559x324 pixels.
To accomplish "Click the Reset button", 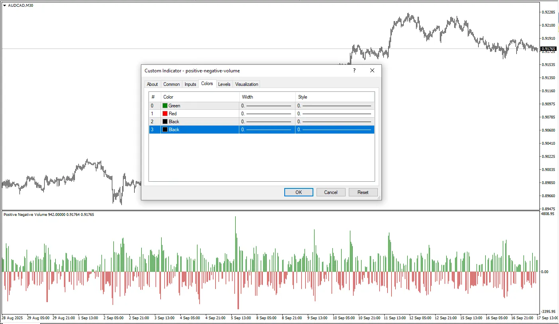I will [363, 192].
